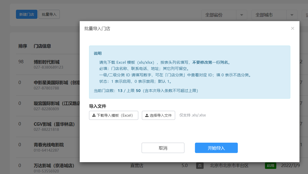Image resolution: width=308 pixels, height=174 pixels.
Task: Click the 北京市北京市丰台区 address cell
Action: pos(229,166)
